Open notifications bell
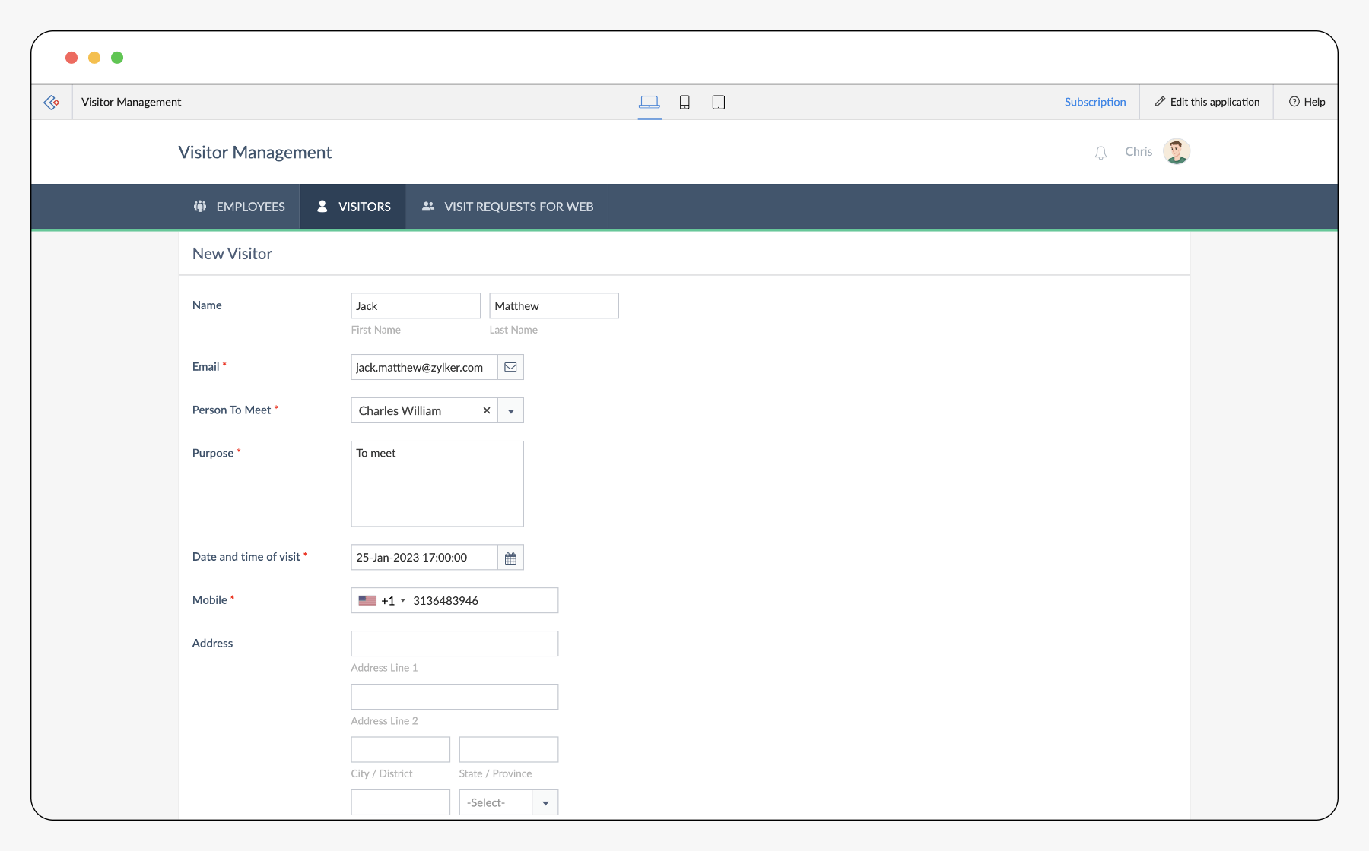Image resolution: width=1369 pixels, height=851 pixels. click(1101, 153)
